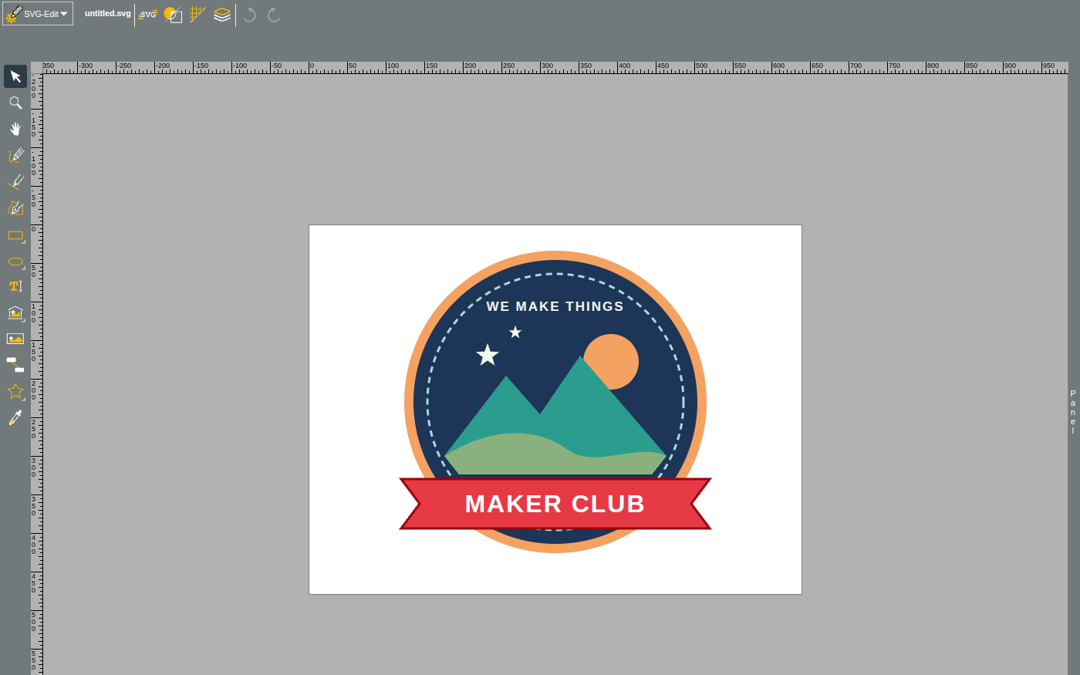Select the WE MAKE THINGS text
Viewport: 1080px width, 675px height.
click(x=555, y=306)
